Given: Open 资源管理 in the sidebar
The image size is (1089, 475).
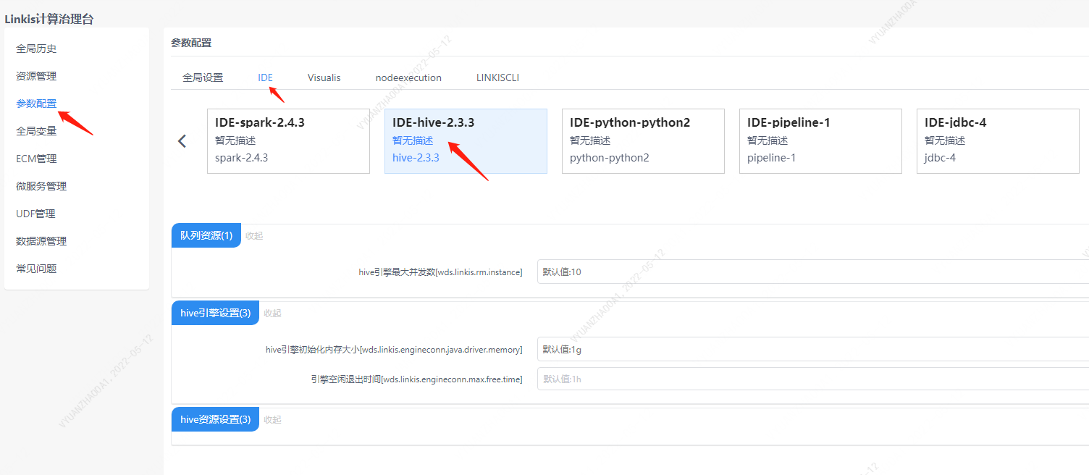Looking at the screenshot, I should coord(36,76).
